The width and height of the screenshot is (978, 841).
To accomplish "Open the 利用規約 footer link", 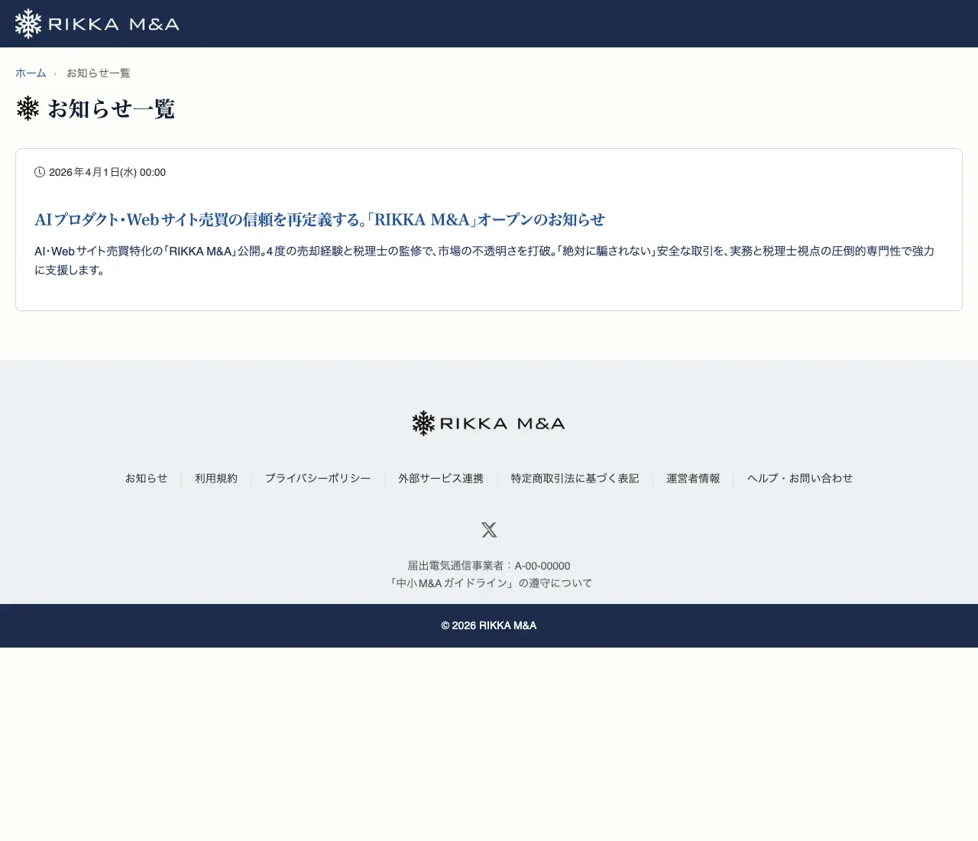I will tap(216, 479).
